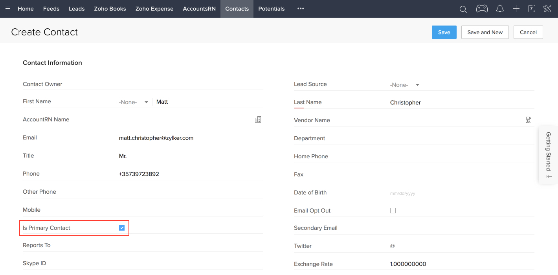The height and width of the screenshot is (275, 558).
Task: Open Zoho Books from the top menu
Action: pyautogui.click(x=110, y=9)
